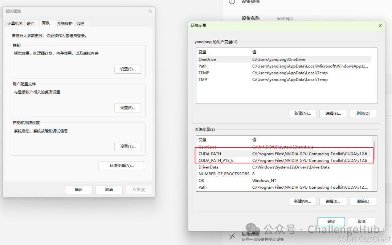Close the 系统属性 window
Viewport: 392px width, 245px height.
pyautogui.click(x=150, y=11)
